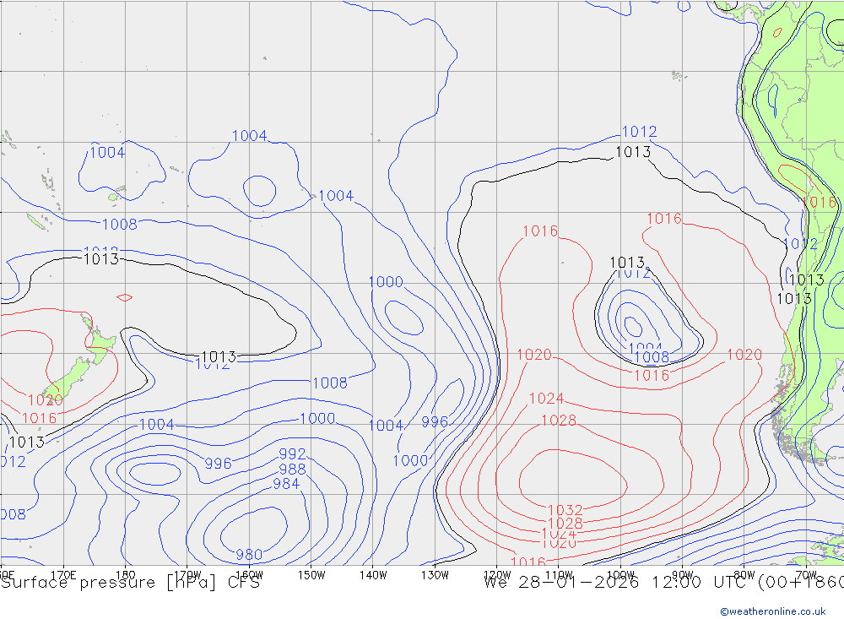Click the red 1016 label south of New Zealand
The width and height of the screenshot is (844, 619).
tap(40, 418)
